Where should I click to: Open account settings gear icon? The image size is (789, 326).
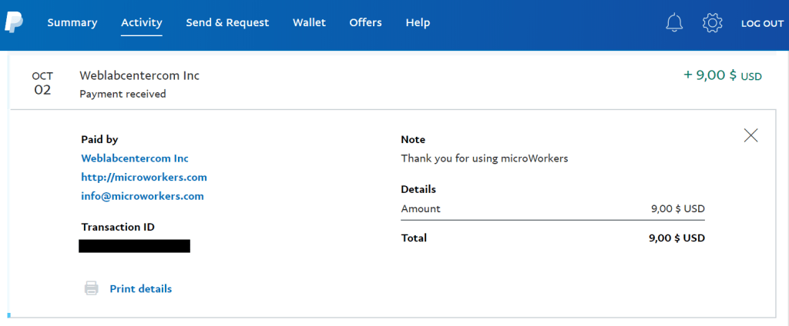tap(713, 23)
